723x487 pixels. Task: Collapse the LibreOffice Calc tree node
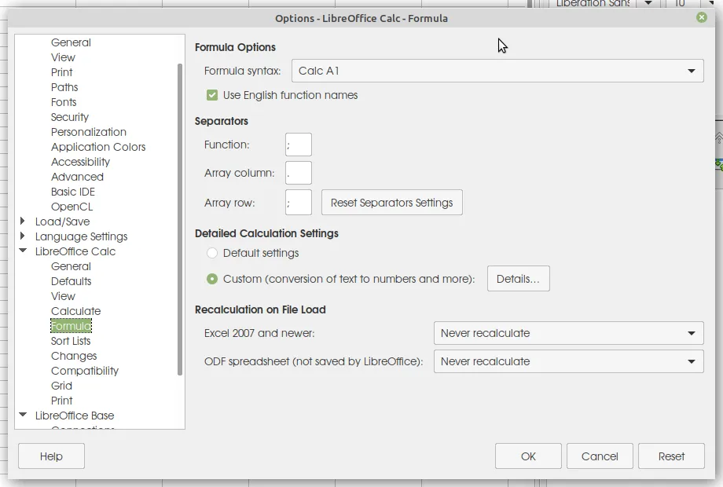click(23, 251)
